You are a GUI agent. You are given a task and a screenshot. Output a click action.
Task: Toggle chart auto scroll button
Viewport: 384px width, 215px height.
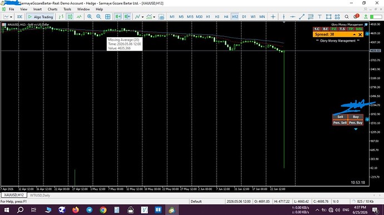118,17
